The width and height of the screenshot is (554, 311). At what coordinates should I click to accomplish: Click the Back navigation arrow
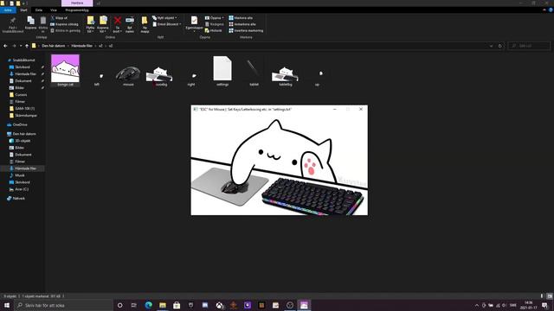(5, 46)
